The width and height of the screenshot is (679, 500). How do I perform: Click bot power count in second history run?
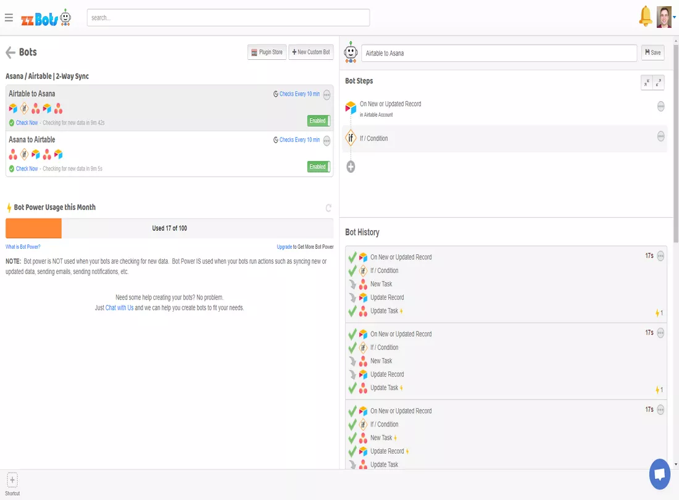pyautogui.click(x=659, y=390)
